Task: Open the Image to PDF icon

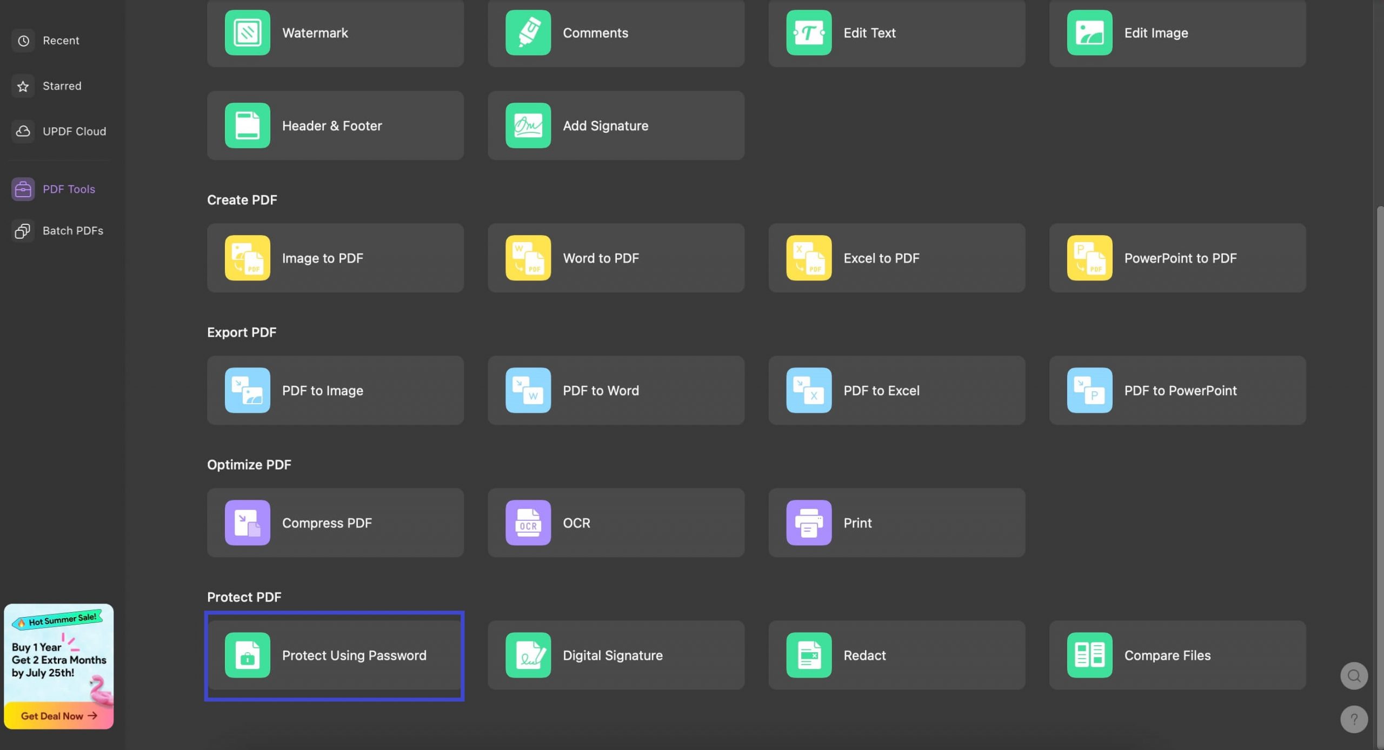Action: pyautogui.click(x=247, y=258)
